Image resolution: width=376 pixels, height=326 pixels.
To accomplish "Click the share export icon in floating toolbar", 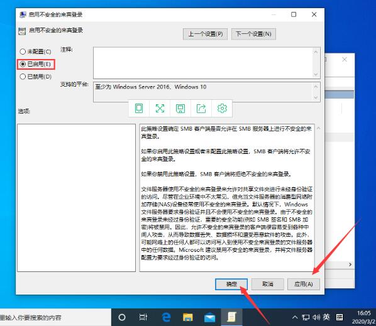I will tap(201, 108).
